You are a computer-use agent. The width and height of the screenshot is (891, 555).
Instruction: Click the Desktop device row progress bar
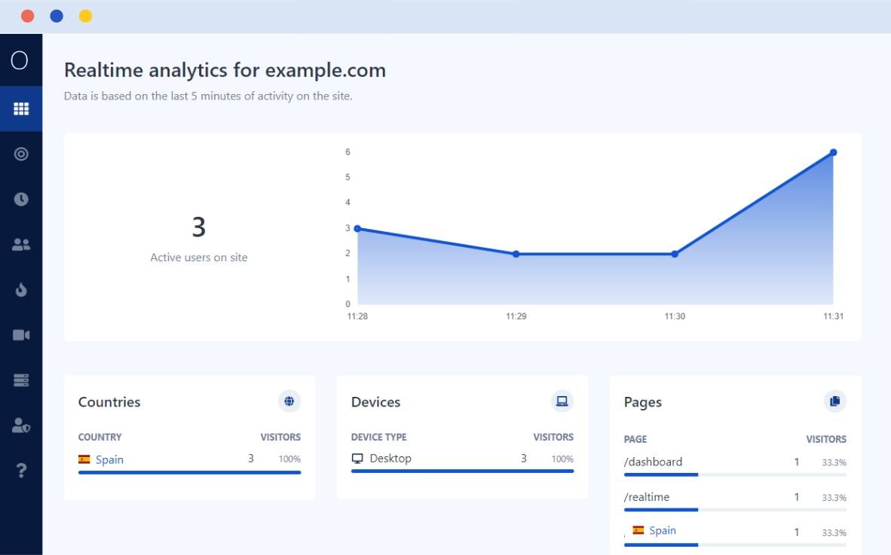coord(462,471)
